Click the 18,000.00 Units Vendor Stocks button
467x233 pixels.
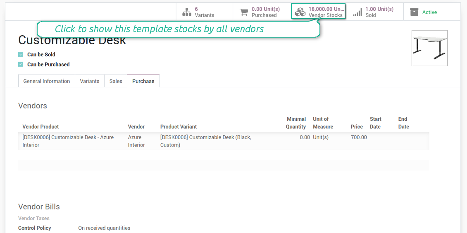(326, 12)
